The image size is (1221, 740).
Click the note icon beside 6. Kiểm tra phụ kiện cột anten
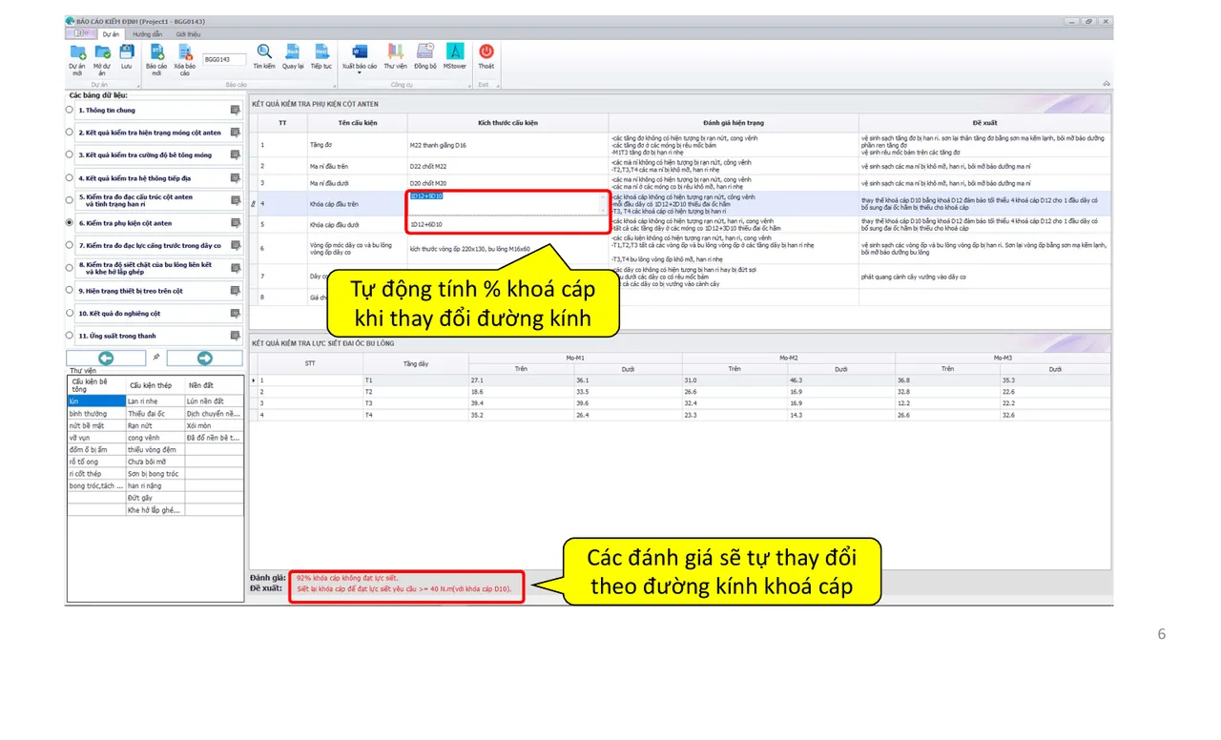(x=235, y=223)
